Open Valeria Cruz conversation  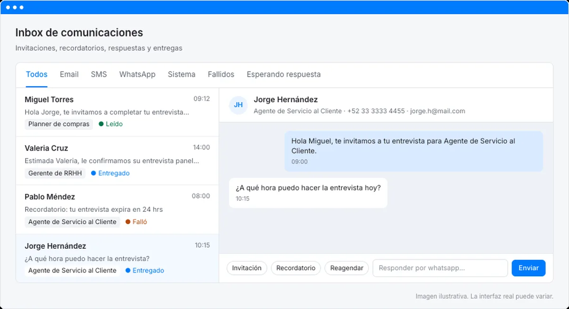[x=117, y=161]
